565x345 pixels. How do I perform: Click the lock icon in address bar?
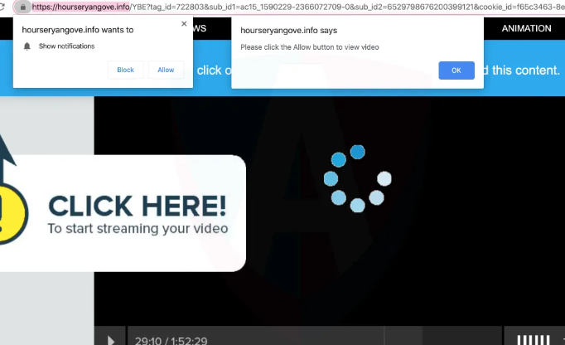[23, 7]
